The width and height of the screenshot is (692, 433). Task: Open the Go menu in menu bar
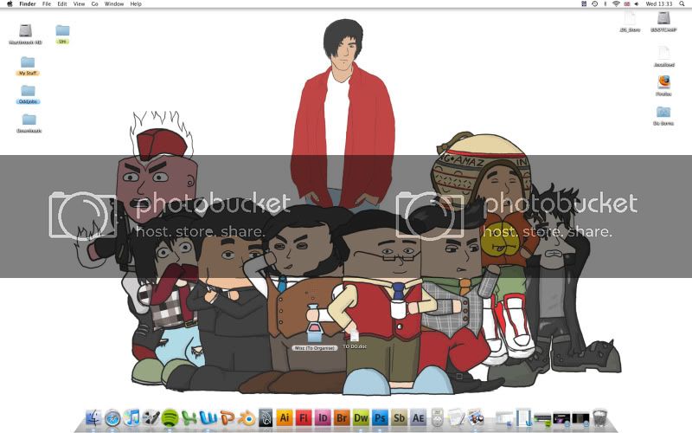coord(95,4)
